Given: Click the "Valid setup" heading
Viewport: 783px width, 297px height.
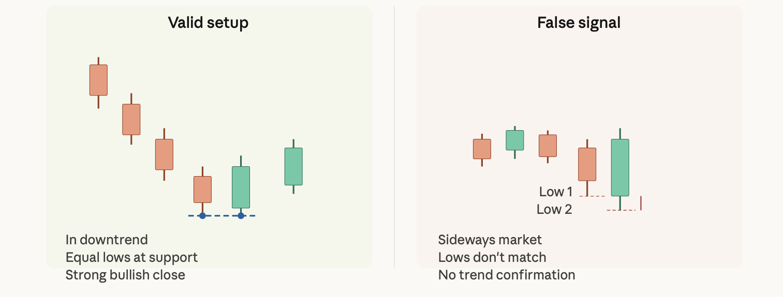Looking at the screenshot, I should [208, 23].
